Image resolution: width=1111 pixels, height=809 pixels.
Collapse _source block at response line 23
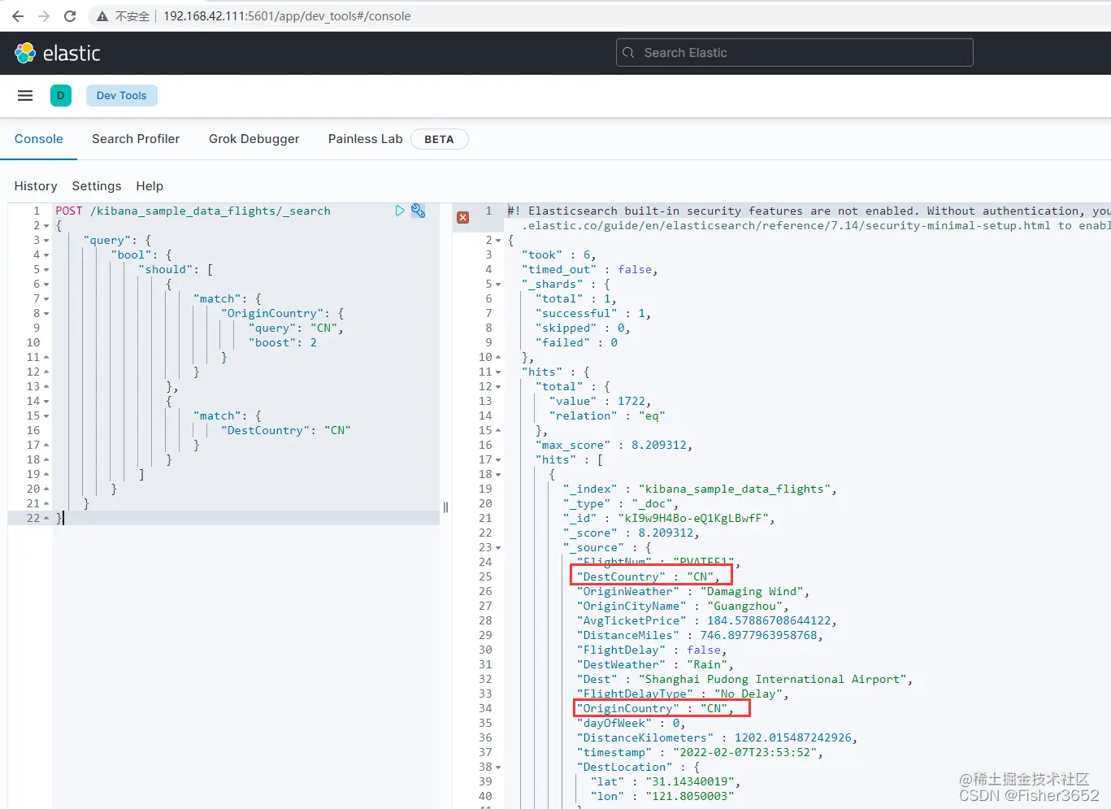pos(498,548)
